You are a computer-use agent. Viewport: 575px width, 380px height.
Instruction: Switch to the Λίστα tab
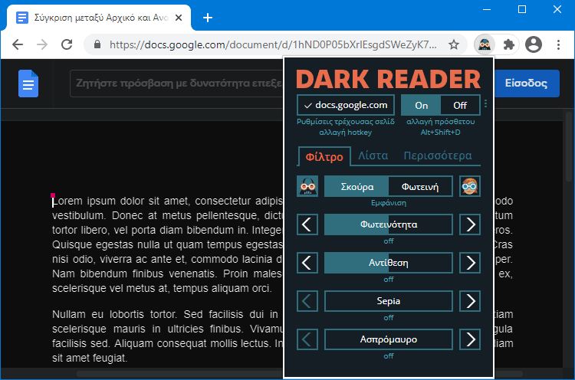point(373,156)
